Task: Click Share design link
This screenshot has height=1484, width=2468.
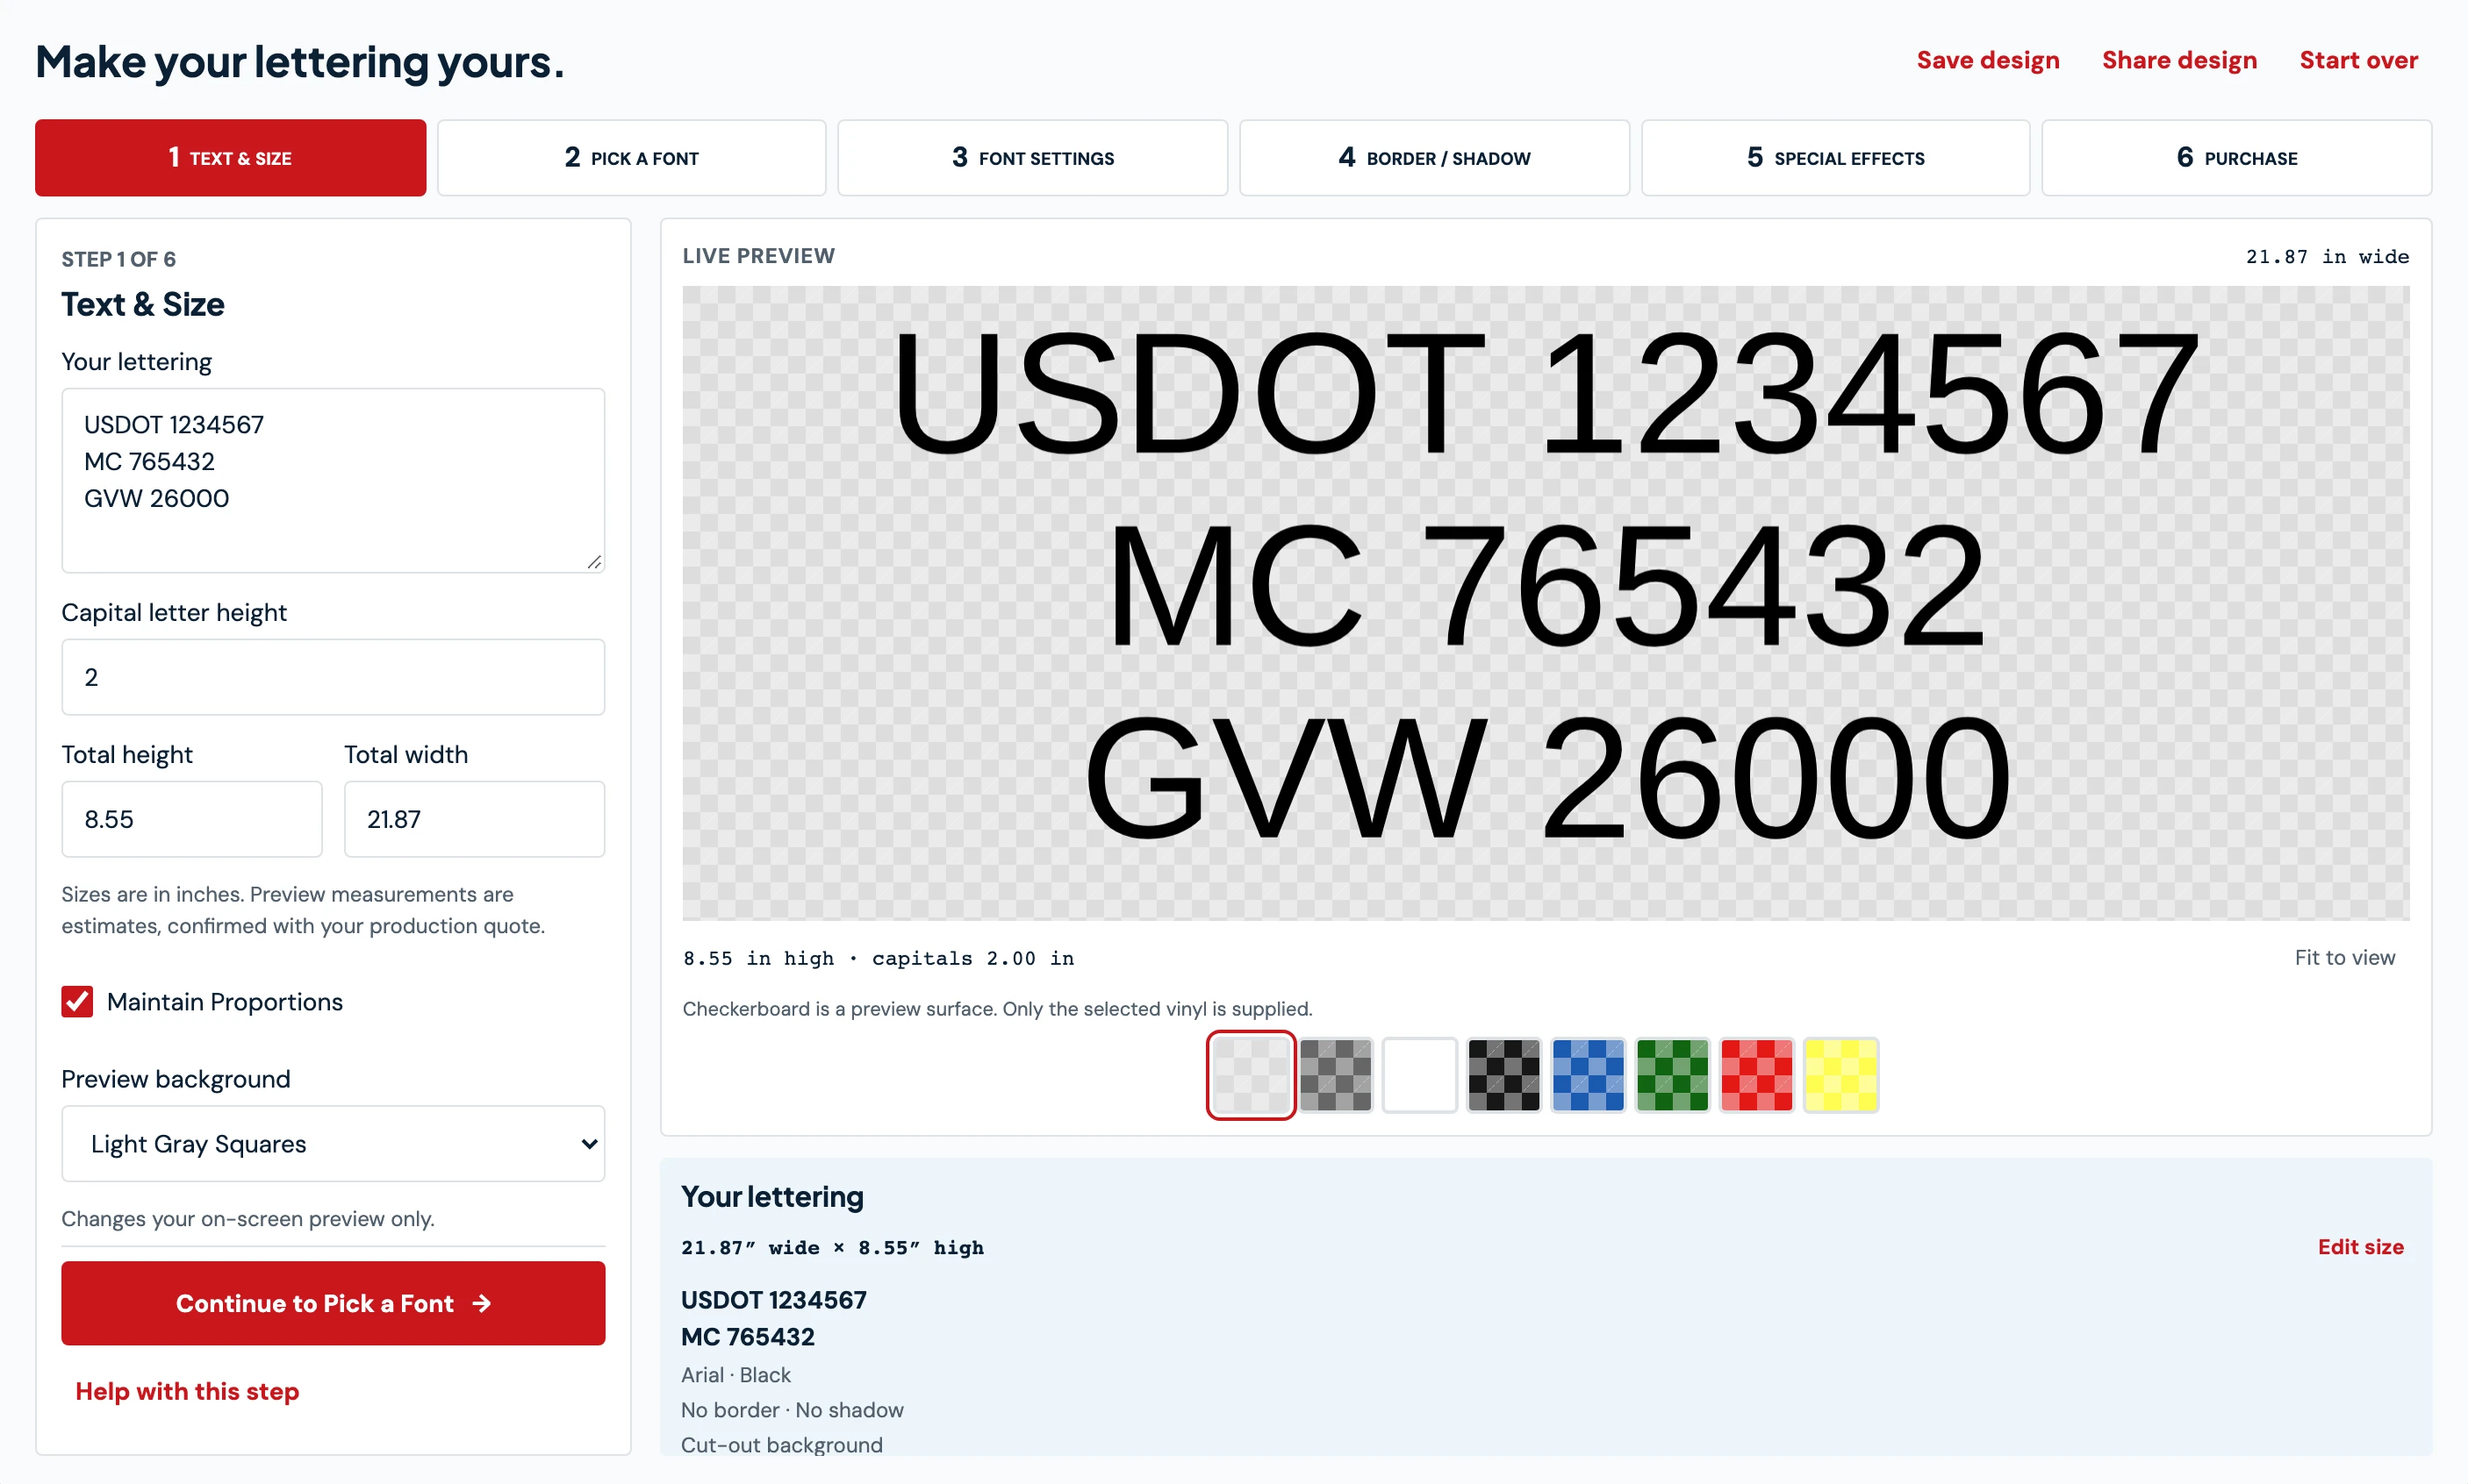Action: [x=2179, y=60]
